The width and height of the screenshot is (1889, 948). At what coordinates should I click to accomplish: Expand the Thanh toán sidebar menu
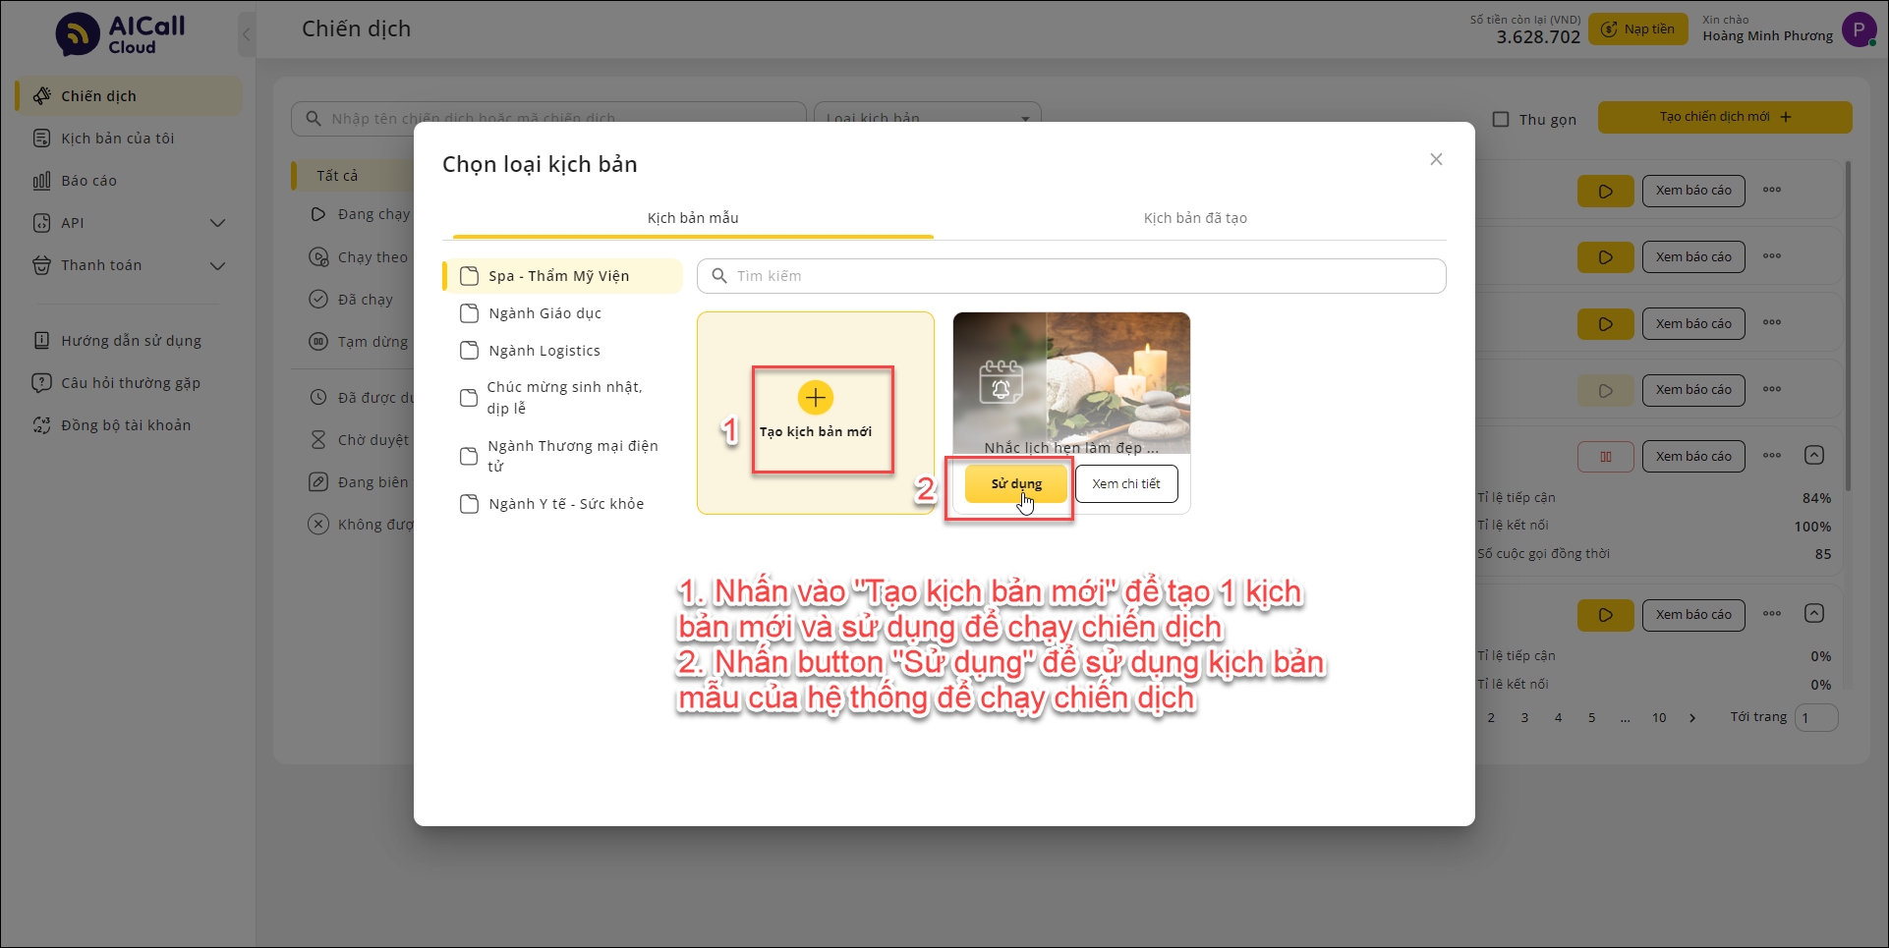(217, 265)
